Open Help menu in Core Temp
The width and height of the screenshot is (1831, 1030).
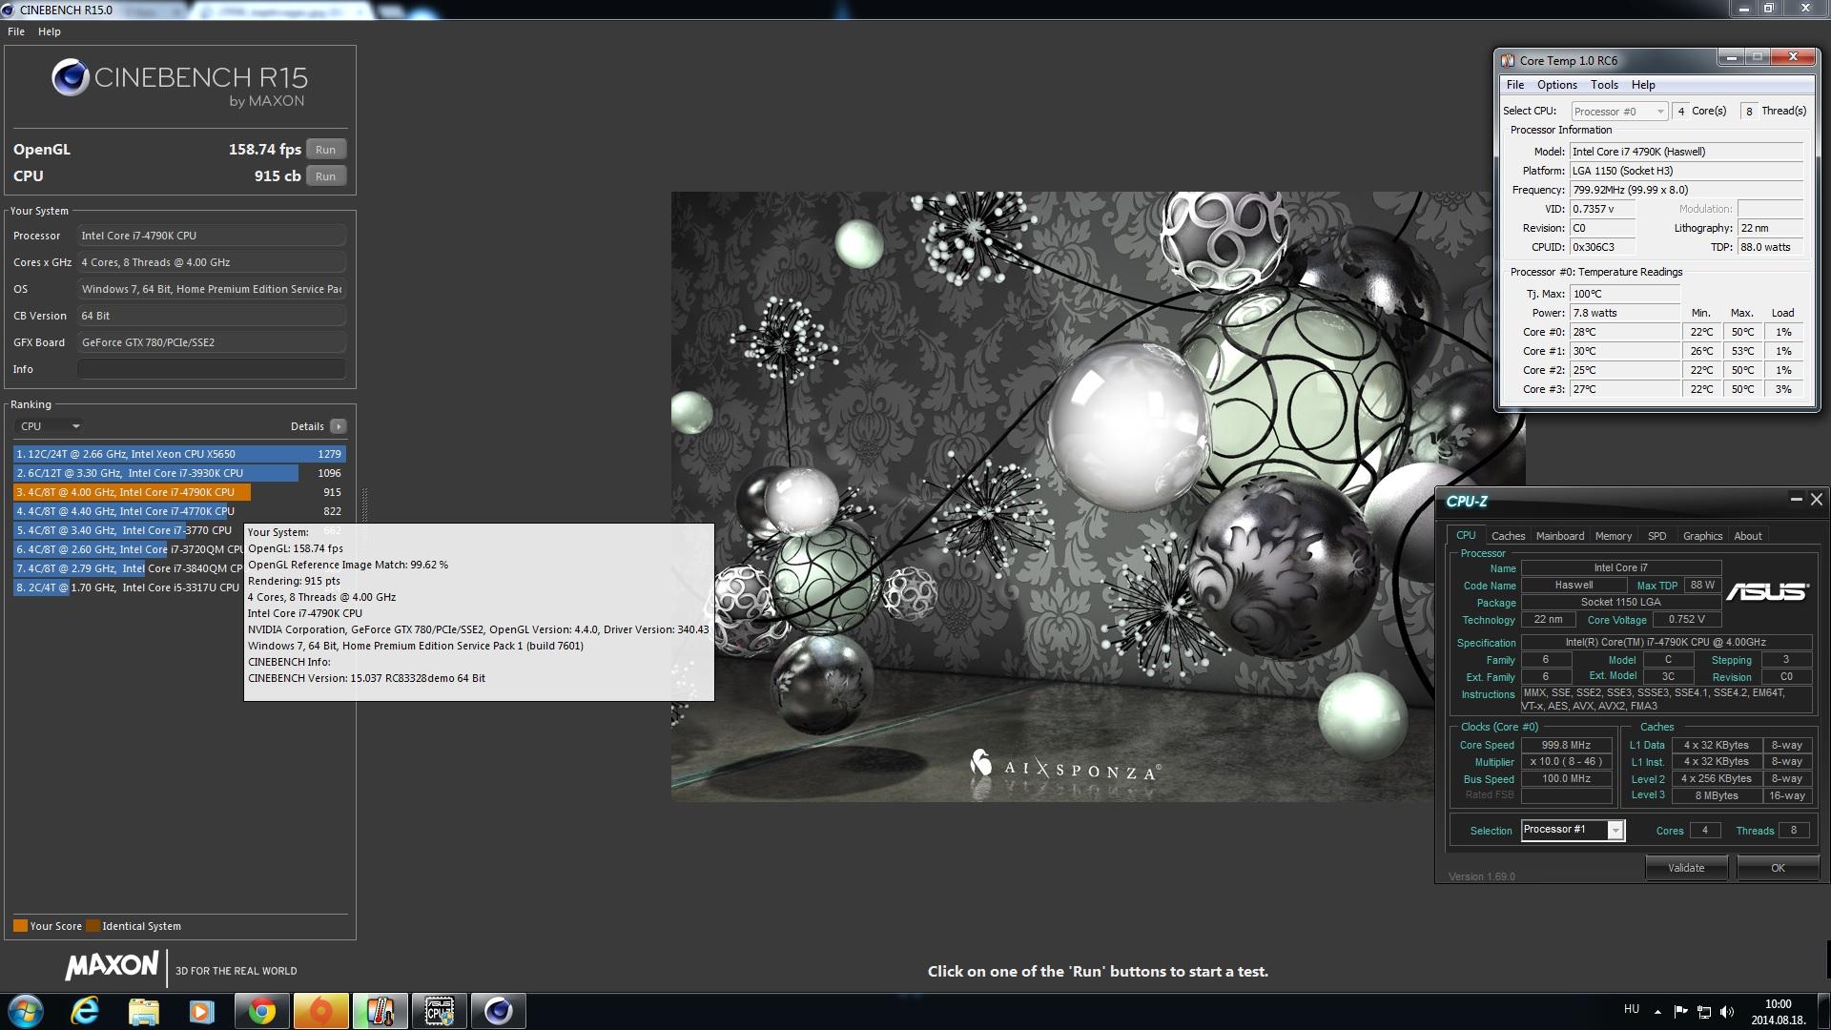pos(1643,85)
